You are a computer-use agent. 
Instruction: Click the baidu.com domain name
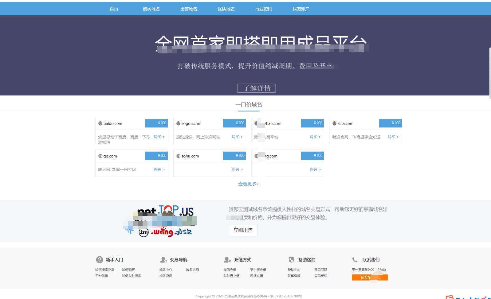(x=113, y=123)
